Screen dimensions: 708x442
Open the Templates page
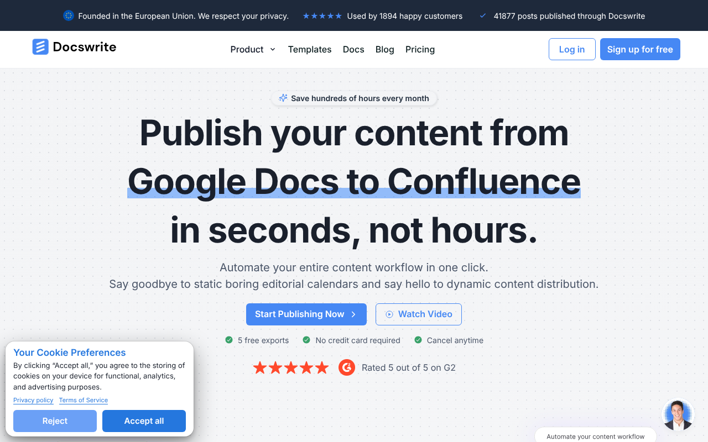[x=309, y=49]
